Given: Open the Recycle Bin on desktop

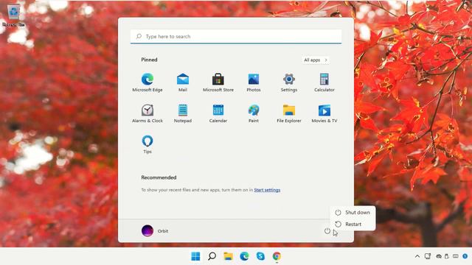Looking at the screenshot, I should tap(13, 15).
